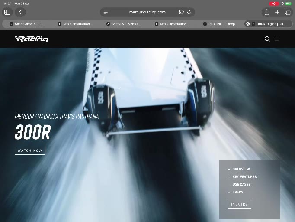Image resolution: width=295 pixels, height=222 pixels.
Task: Click the Mercury Racing X Travis Pastrana text
Action: (x=57, y=117)
